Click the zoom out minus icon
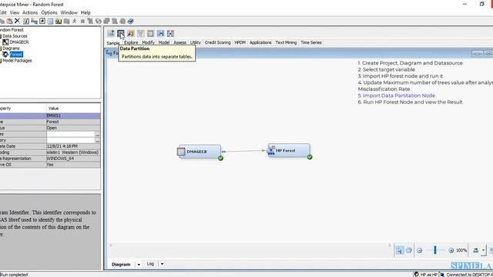The height and width of the screenshot is (277, 493). [x=419, y=250]
